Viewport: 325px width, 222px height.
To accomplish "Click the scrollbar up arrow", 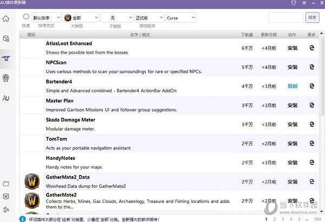I will (x=321, y=33).
